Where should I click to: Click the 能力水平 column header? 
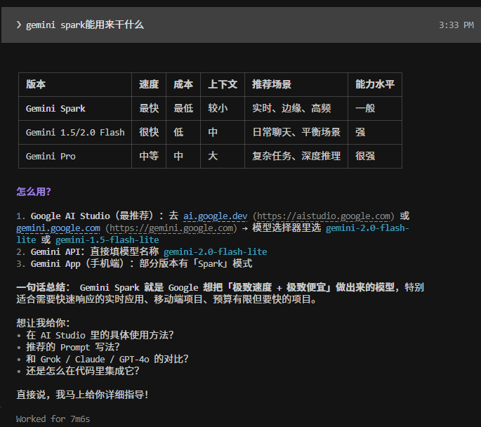[x=375, y=84]
